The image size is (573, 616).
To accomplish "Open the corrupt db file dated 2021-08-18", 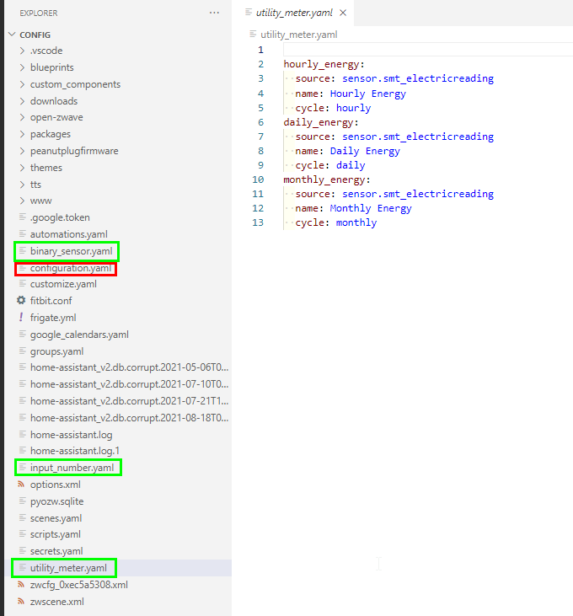I will pos(129,418).
